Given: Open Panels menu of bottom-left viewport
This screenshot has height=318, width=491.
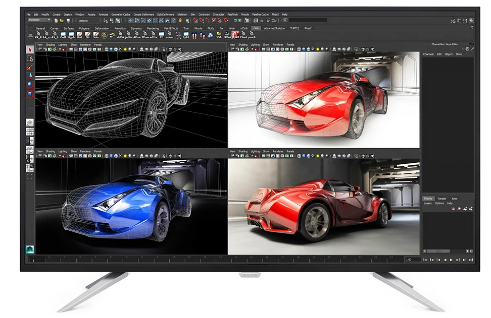Looking at the screenshot, I should pos(98,152).
